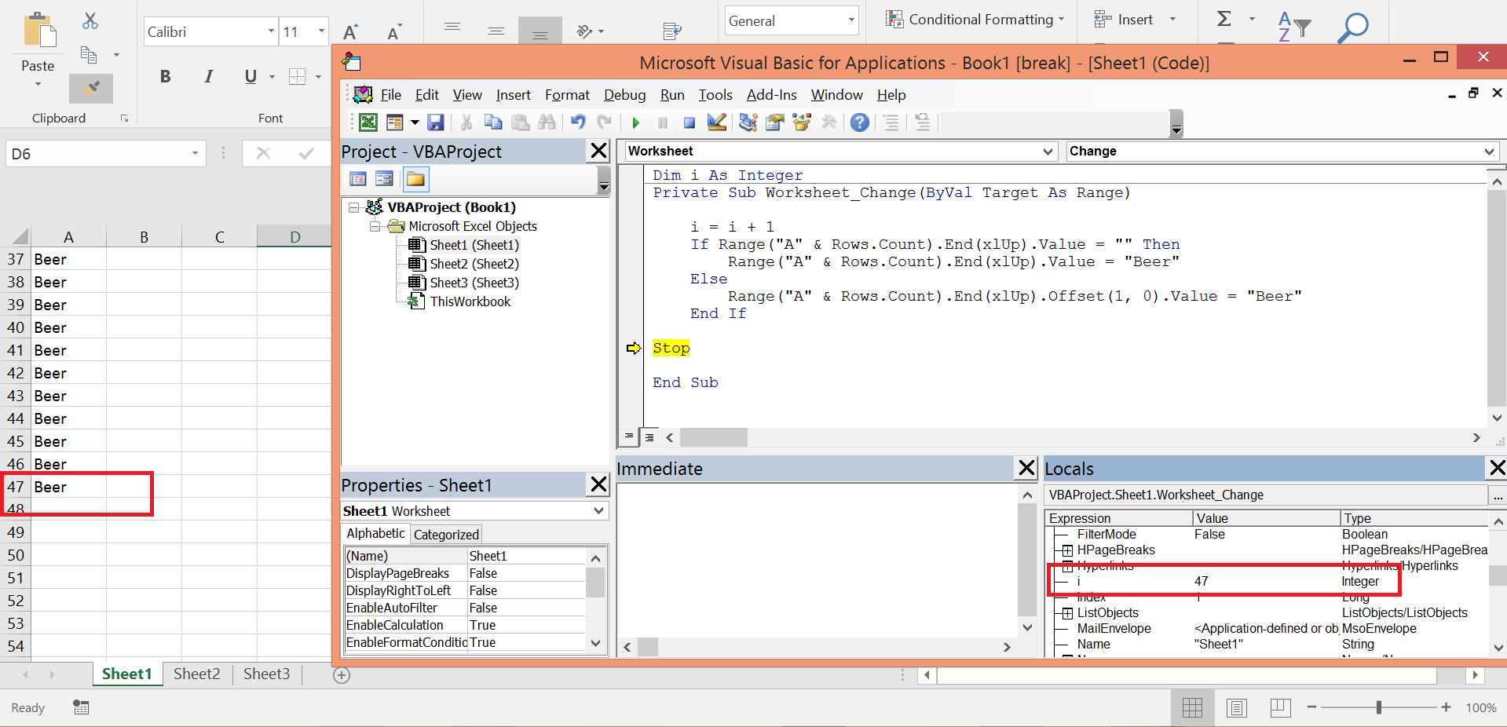This screenshot has height=727, width=1507.
Task: Click Page Break Preview icon in status bar
Action: 1280,707
